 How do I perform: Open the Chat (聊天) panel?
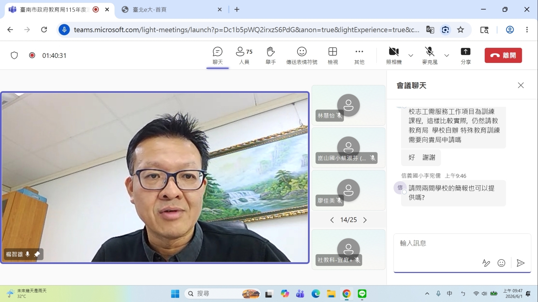(x=217, y=56)
